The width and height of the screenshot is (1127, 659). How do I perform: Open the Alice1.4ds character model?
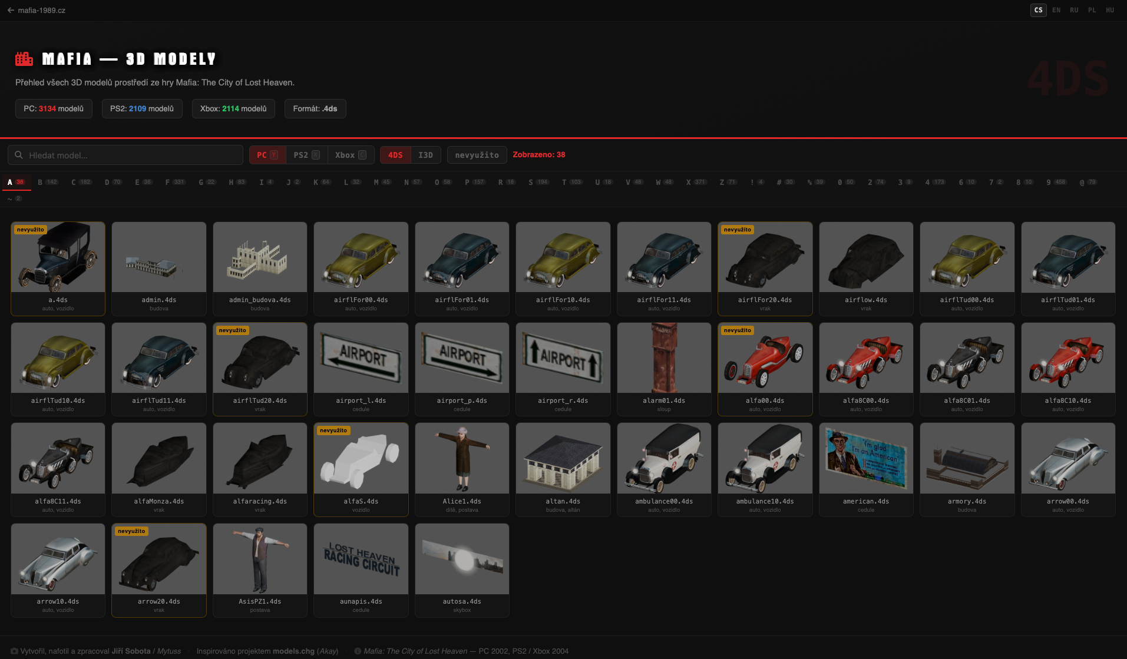point(462,470)
